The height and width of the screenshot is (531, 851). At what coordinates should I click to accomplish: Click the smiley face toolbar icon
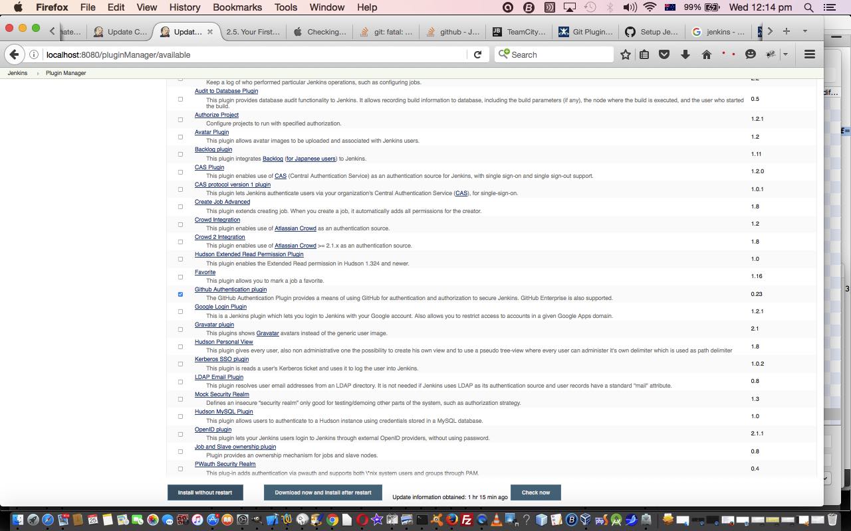[751, 54]
